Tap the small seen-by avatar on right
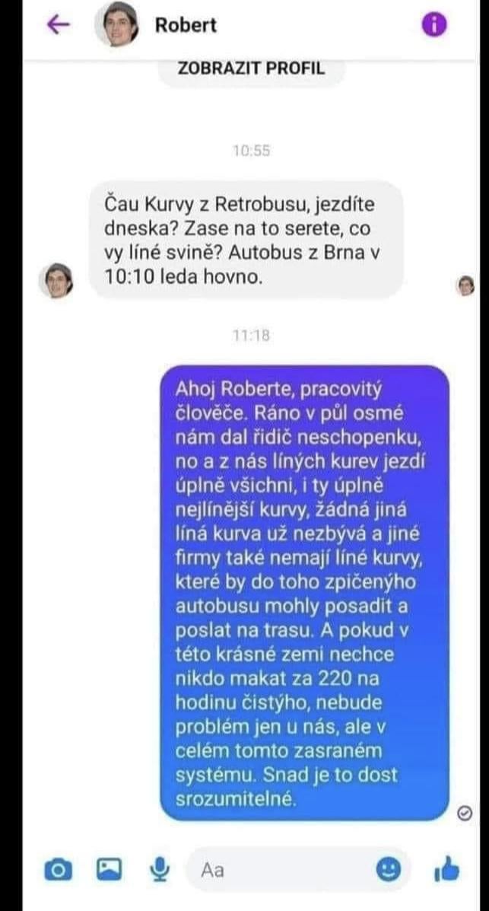489x911 pixels. tap(465, 285)
